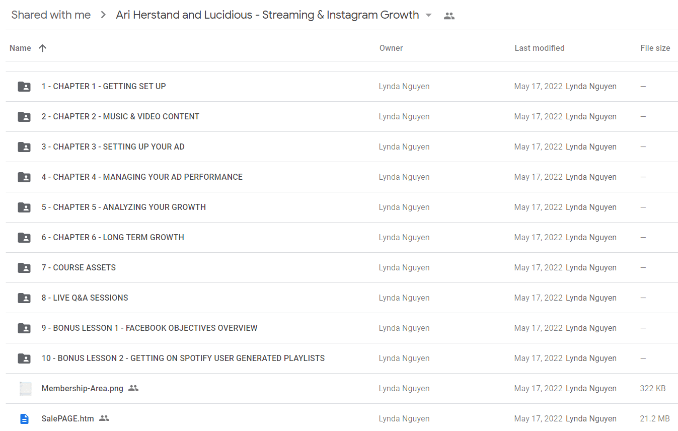Screen dimensions: 678x431
Task: Click May 17, 2022 date in Membership-Area.png row
Action: click(x=538, y=389)
